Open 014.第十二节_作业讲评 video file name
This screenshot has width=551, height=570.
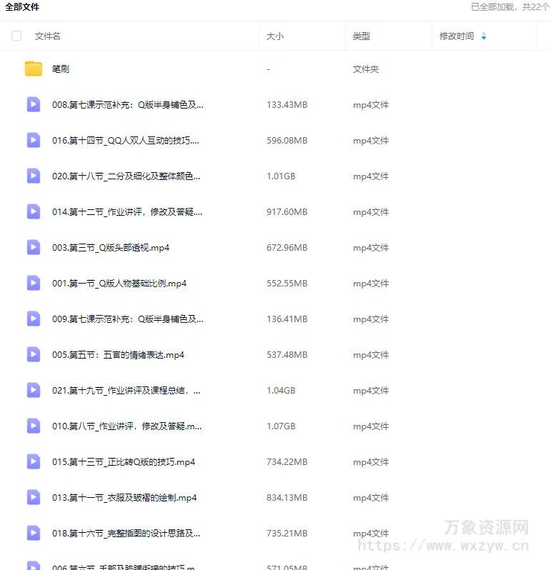click(x=127, y=212)
